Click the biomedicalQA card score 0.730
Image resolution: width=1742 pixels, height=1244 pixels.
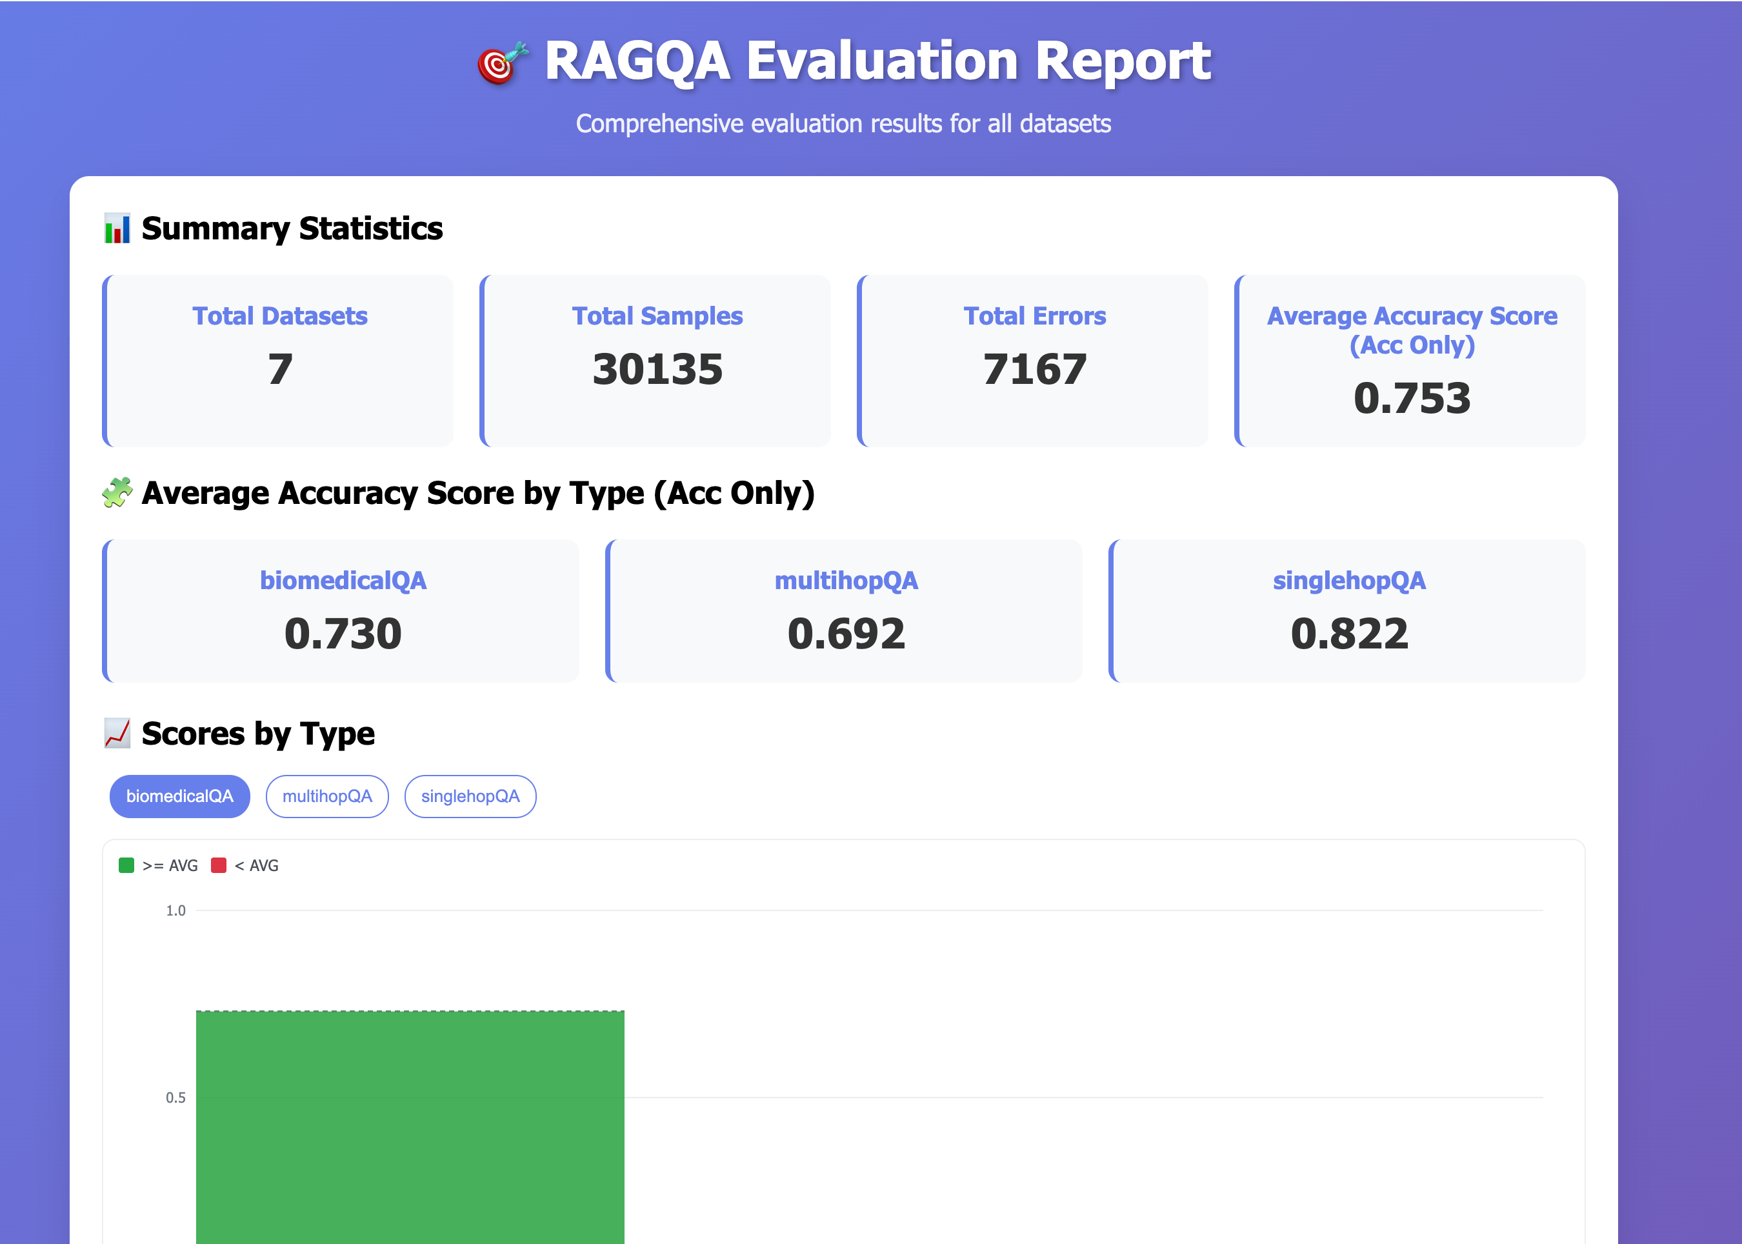[x=343, y=634]
